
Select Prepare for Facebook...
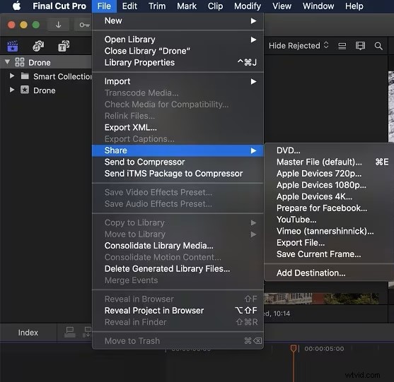(x=329, y=208)
